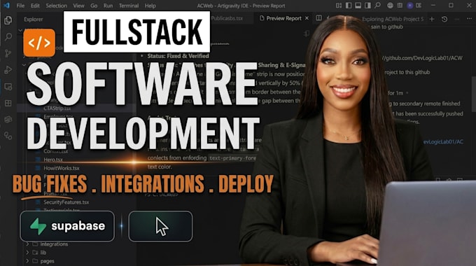Open SecurityFeatures.tsx in the file tree

66,202
